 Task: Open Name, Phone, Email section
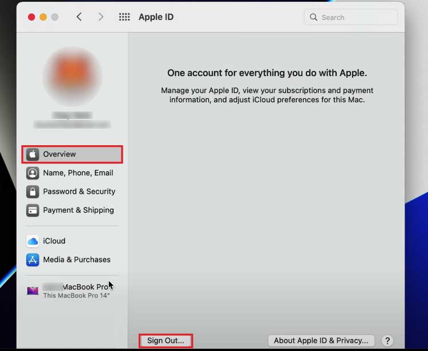click(72, 173)
